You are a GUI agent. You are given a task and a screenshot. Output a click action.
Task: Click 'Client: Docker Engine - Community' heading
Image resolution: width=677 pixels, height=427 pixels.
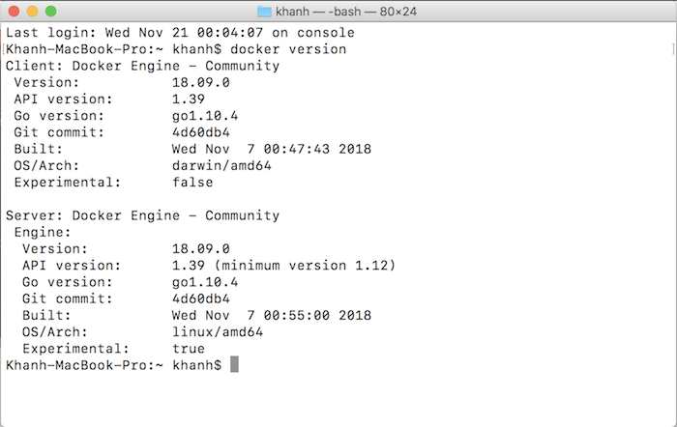click(142, 66)
